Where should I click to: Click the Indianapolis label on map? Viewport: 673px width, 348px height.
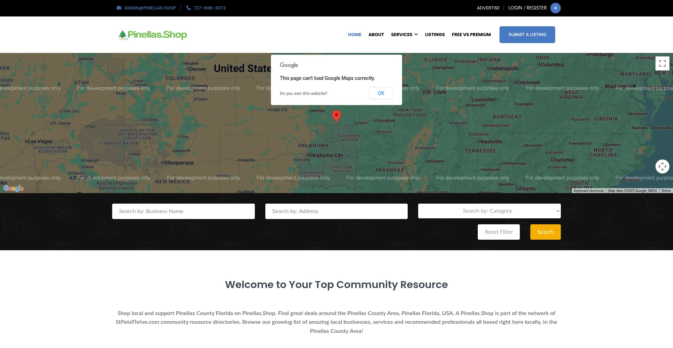point(504,68)
